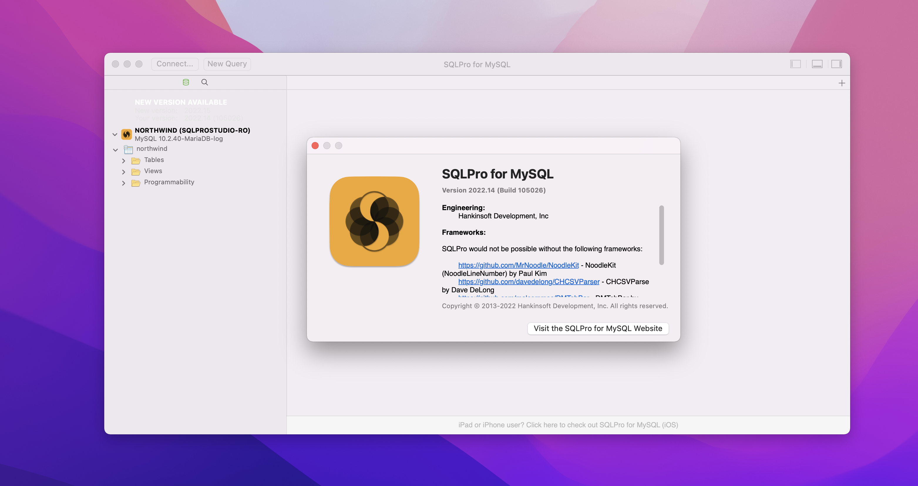The height and width of the screenshot is (486, 918).
Task: Collapse the northwind database chevron
Action: (115, 150)
